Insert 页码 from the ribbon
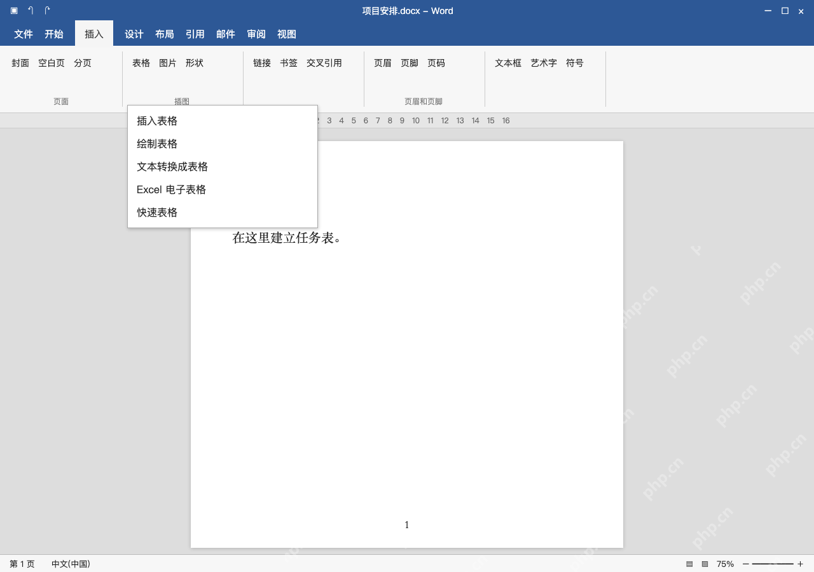Viewport: 814px width, 572px height. tap(436, 63)
